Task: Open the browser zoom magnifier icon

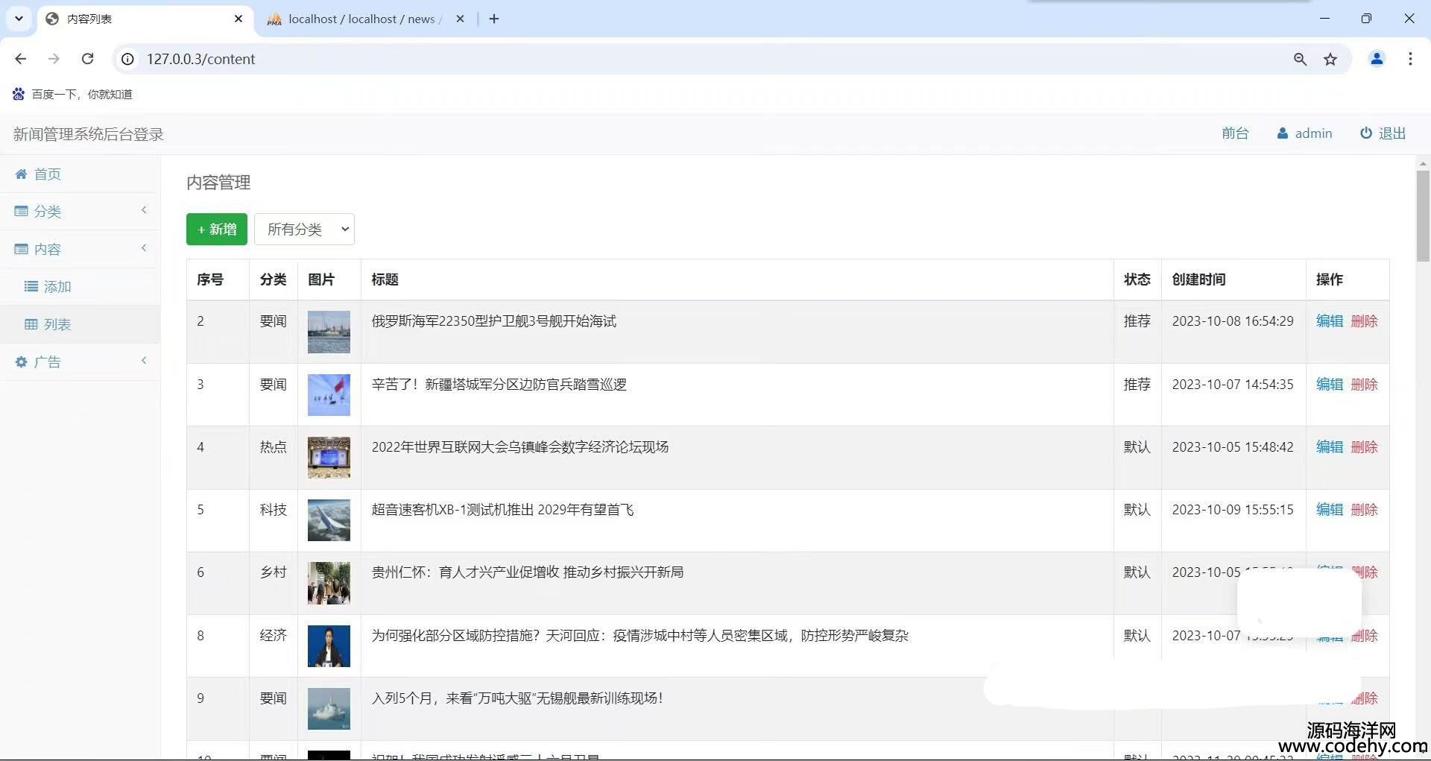Action: coord(1300,60)
